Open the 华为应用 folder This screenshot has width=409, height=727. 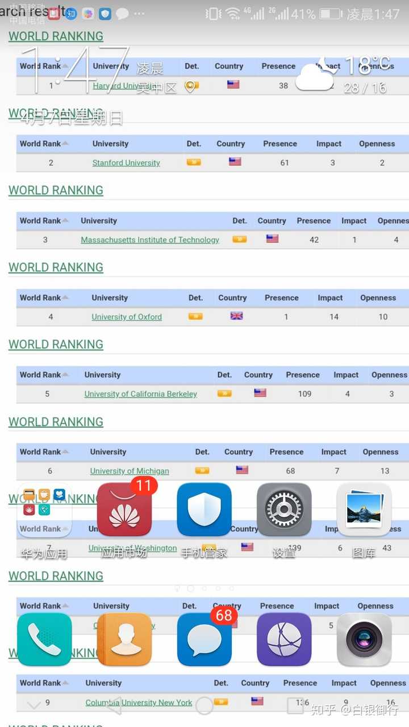(44, 509)
